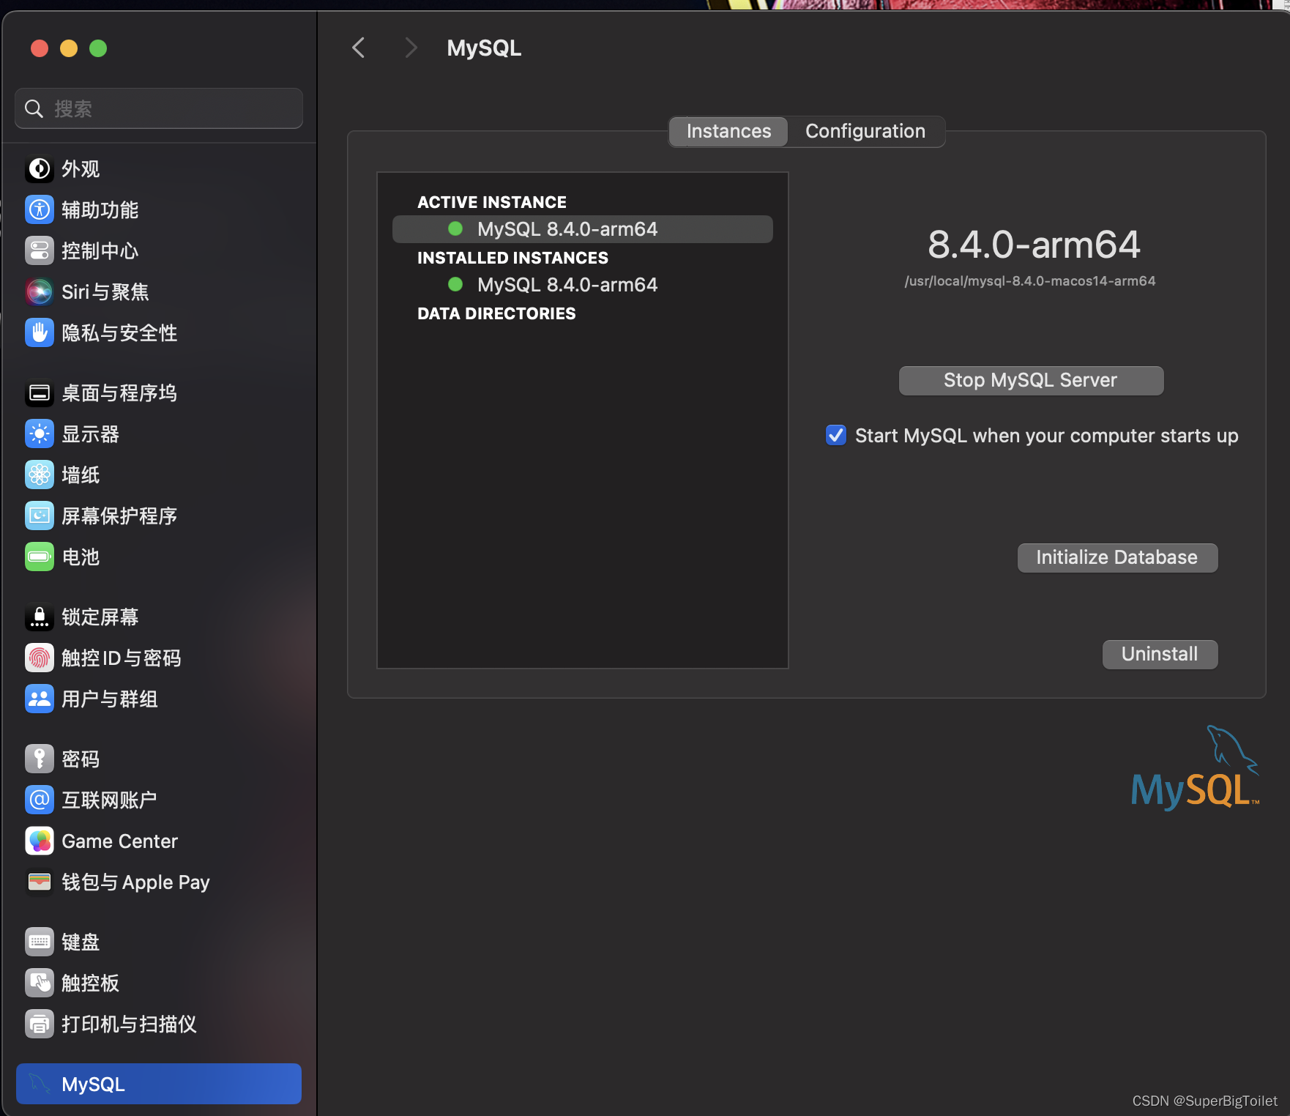Image resolution: width=1290 pixels, height=1116 pixels.
Task: Click the /usr/local/mysql path text
Action: pyautogui.click(x=1030, y=281)
